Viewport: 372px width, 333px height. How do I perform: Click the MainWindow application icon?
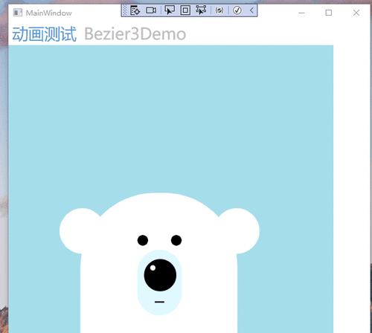[18, 13]
